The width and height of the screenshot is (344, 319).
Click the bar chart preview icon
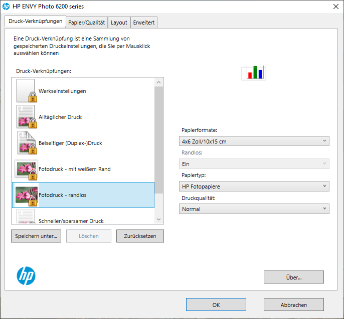254,73
